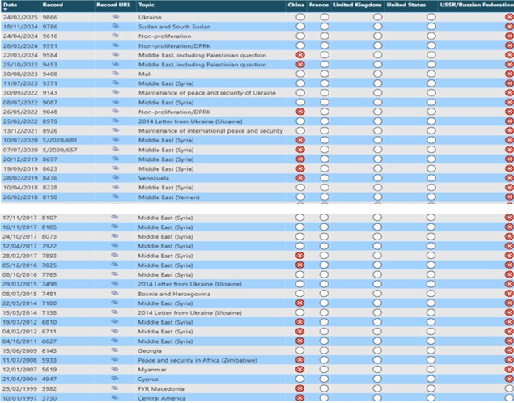The width and height of the screenshot is (514, 403).
Task: Open record URL link for record 8926
Action: point(115,130)
